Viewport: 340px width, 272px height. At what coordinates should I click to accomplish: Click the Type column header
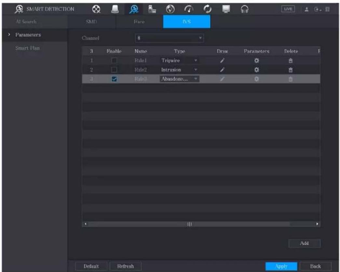(180, 51)
